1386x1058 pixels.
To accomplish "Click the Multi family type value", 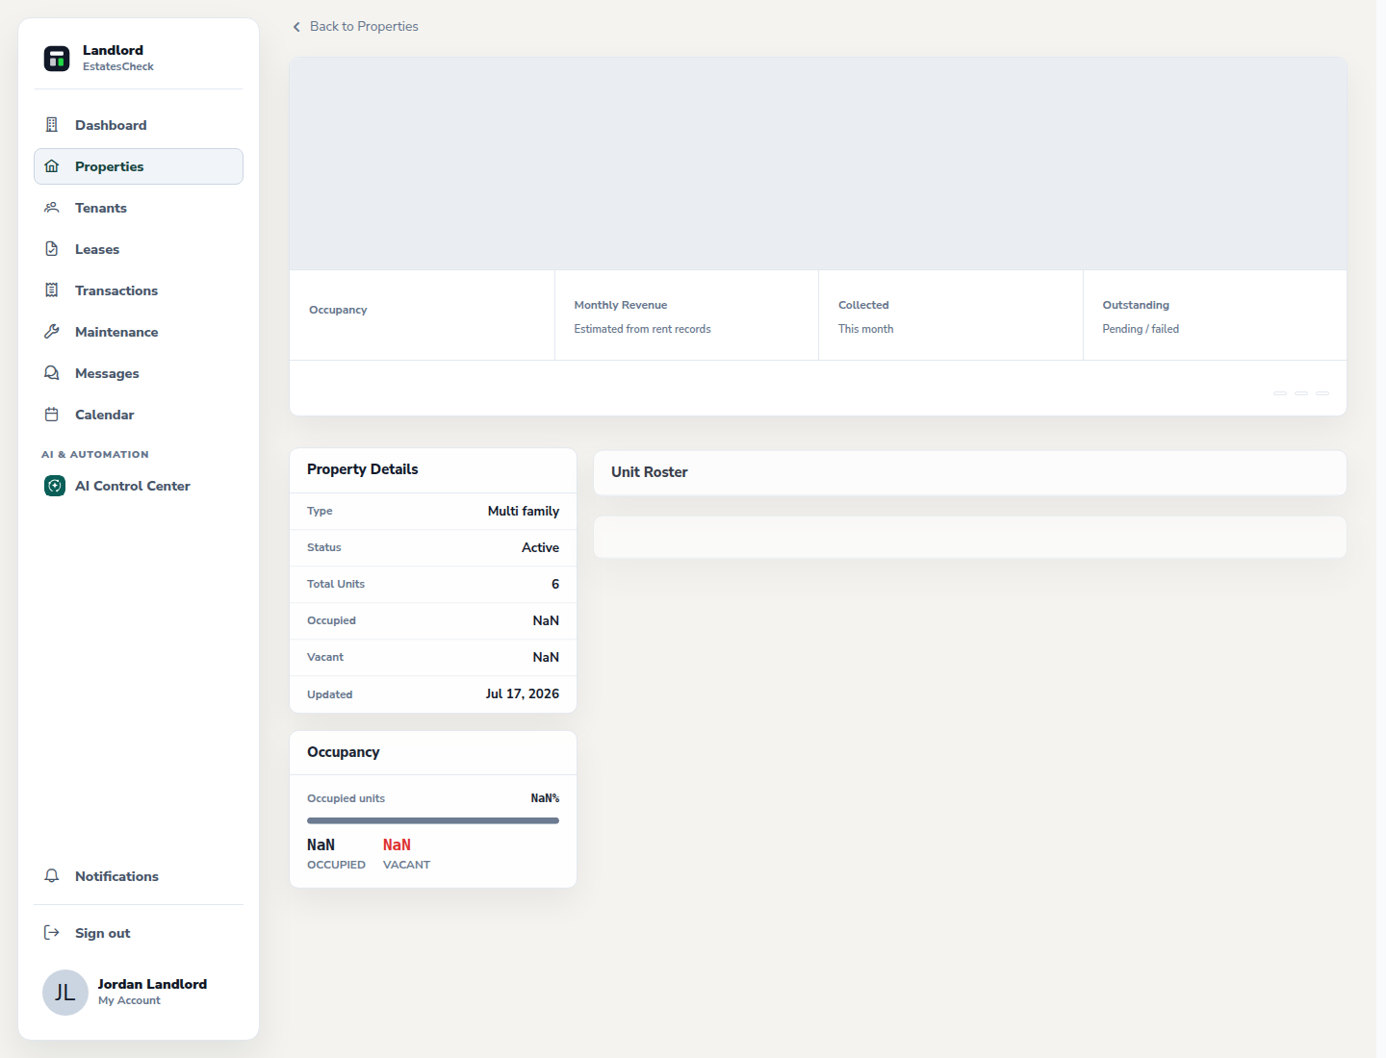I will pos(524,511).
